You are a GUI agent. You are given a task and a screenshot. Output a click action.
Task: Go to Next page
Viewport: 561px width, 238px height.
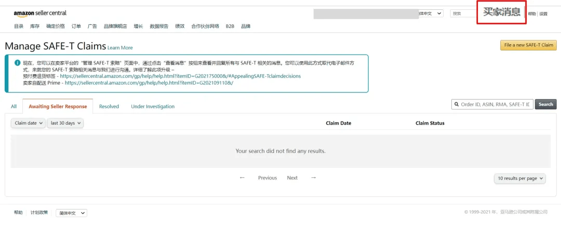pyautogui.click(x=292, y=178)
